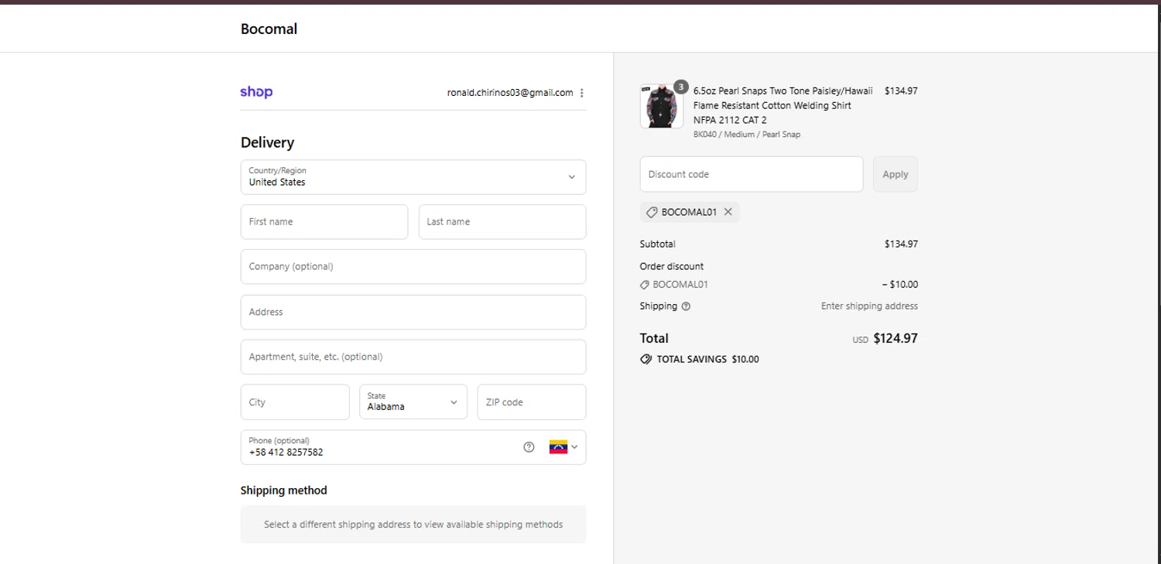Viewport: 1161px width, 564px height.
Task: Open the Country/Region dropdown
Action: point(413,177)
